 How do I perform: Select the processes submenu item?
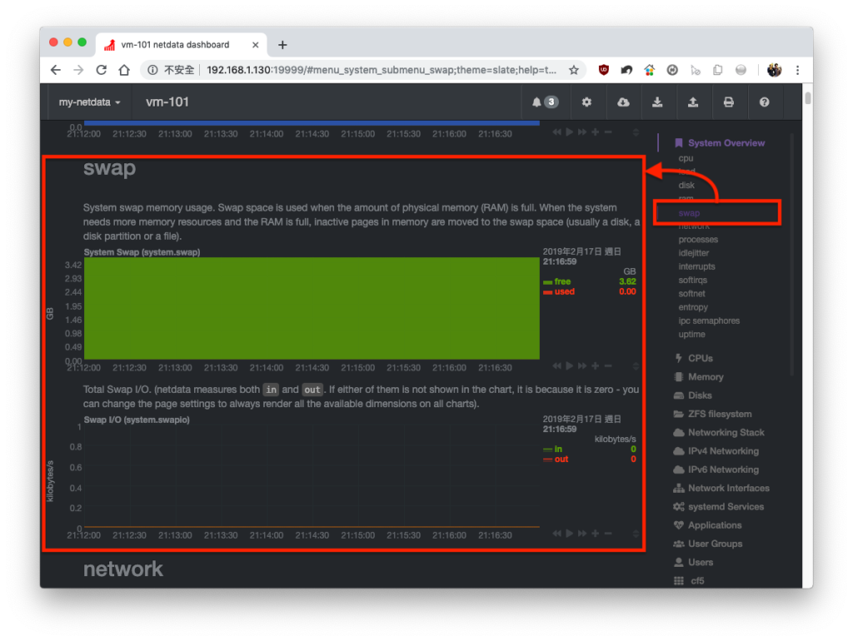coord(698,240)
